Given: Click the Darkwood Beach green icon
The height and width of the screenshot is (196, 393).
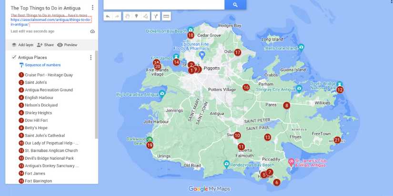Looking at the screenshot, I should [150, 139].
